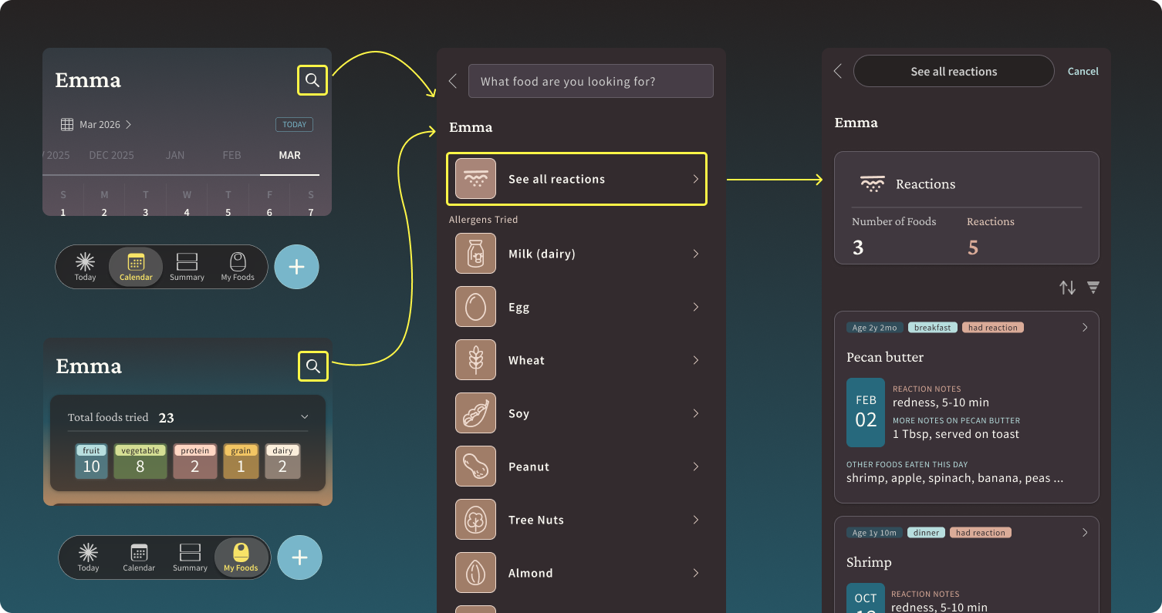Tap the upper plus add button

(296, 267)
